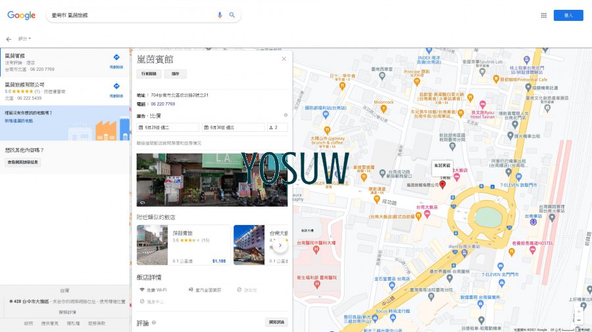The image size is (592, 332).
Task: Zoom out on the map
Action: tap(578, 320)
